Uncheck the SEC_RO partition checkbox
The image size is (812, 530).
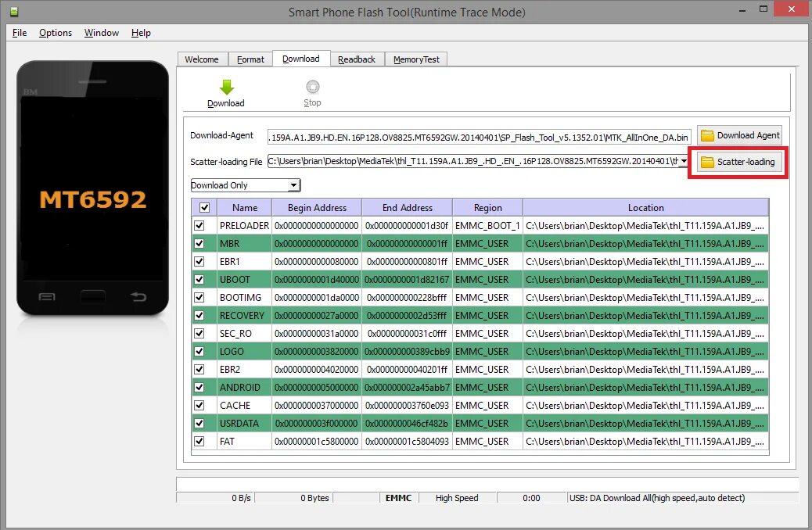(199, 333)
